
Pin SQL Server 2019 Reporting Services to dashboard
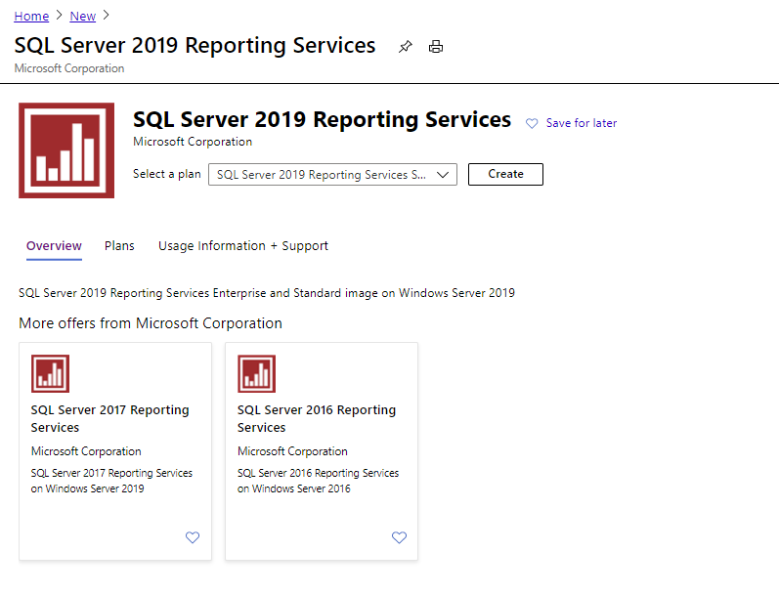[405, 47]
